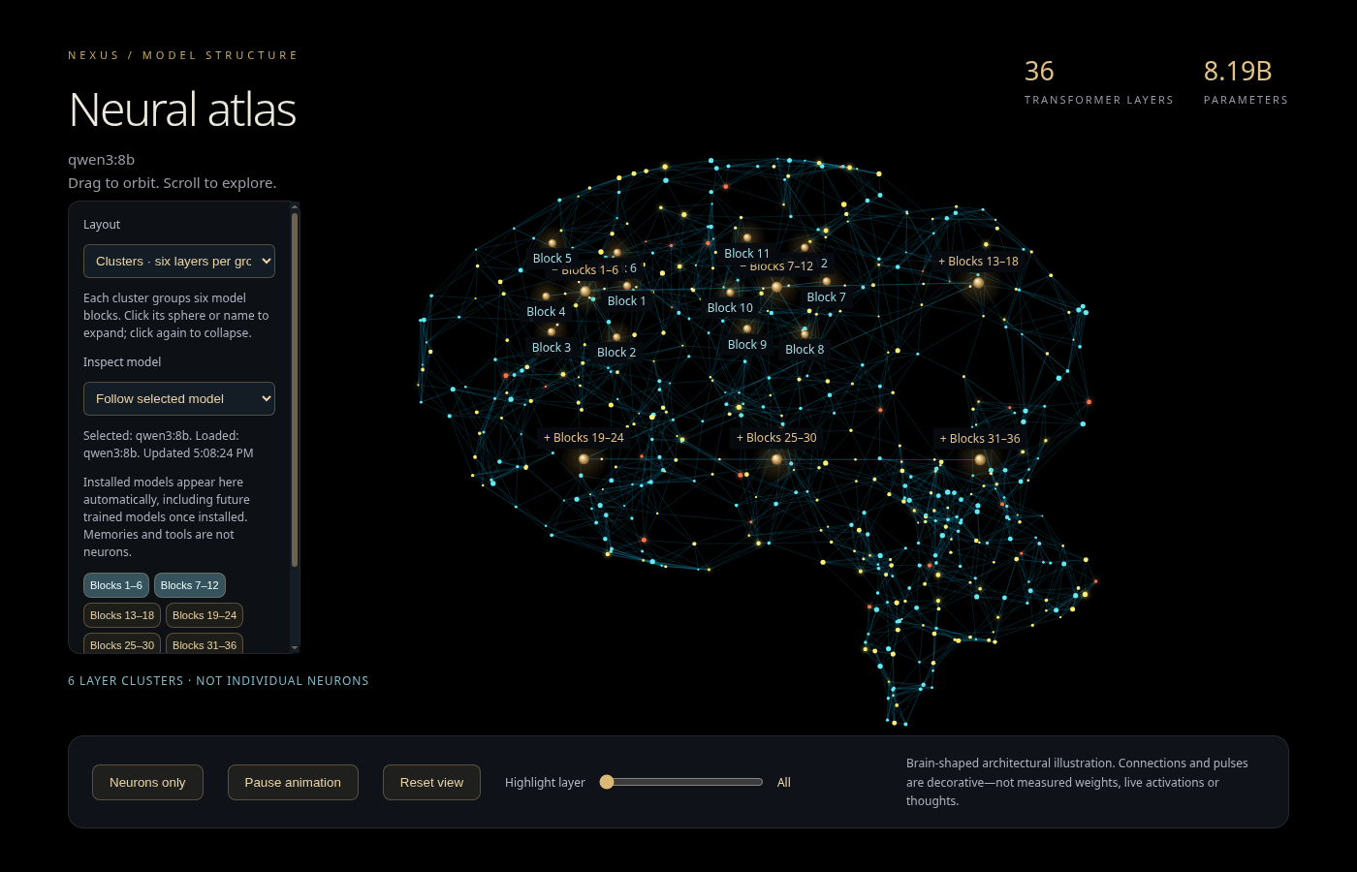Expand the + Blocks 19–24 cluster label
1357x872 pixels.
584,438
